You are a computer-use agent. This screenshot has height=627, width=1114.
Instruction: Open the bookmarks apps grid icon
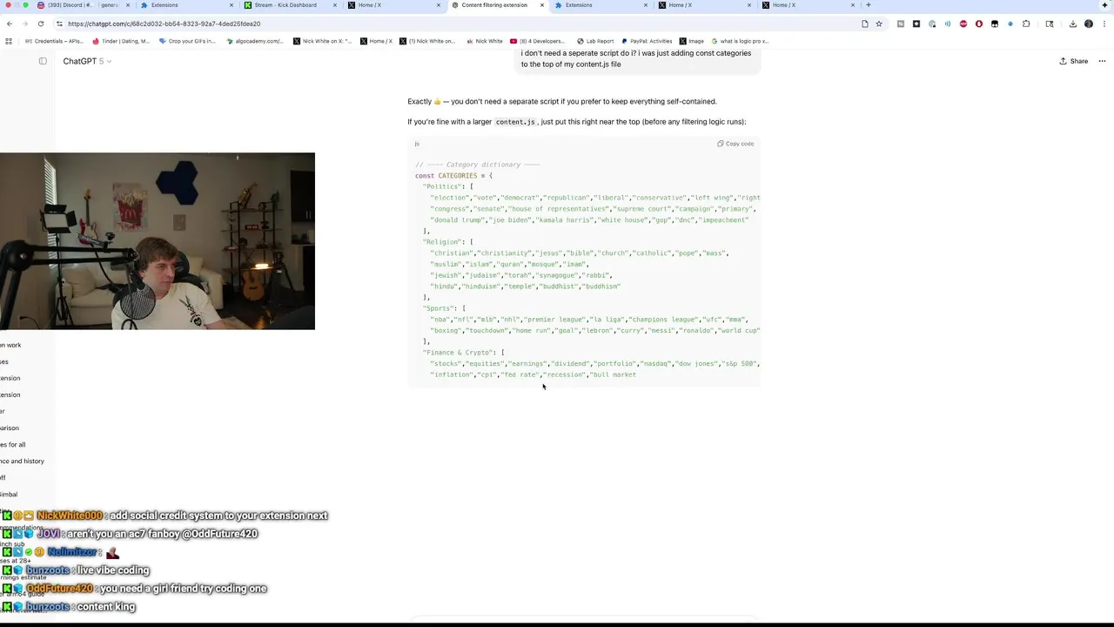coord(9,41)
